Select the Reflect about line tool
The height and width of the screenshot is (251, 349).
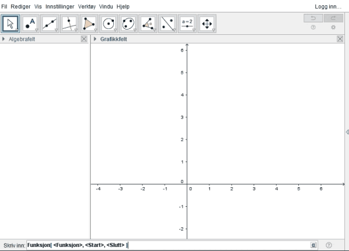[x=168, y=24]
